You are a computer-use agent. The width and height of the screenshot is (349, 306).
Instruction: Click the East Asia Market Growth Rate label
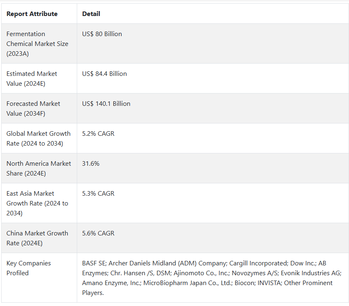tap(37, 203)
